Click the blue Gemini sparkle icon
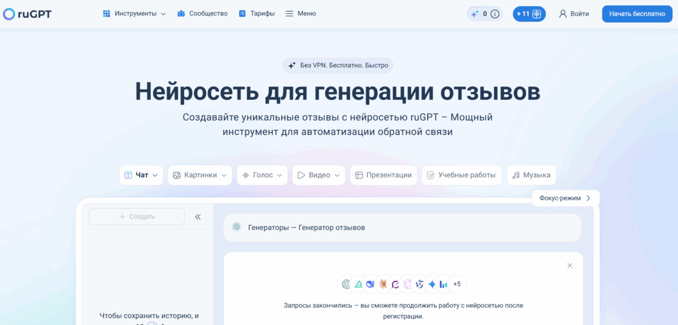678x325 pixels. point(431,284)
